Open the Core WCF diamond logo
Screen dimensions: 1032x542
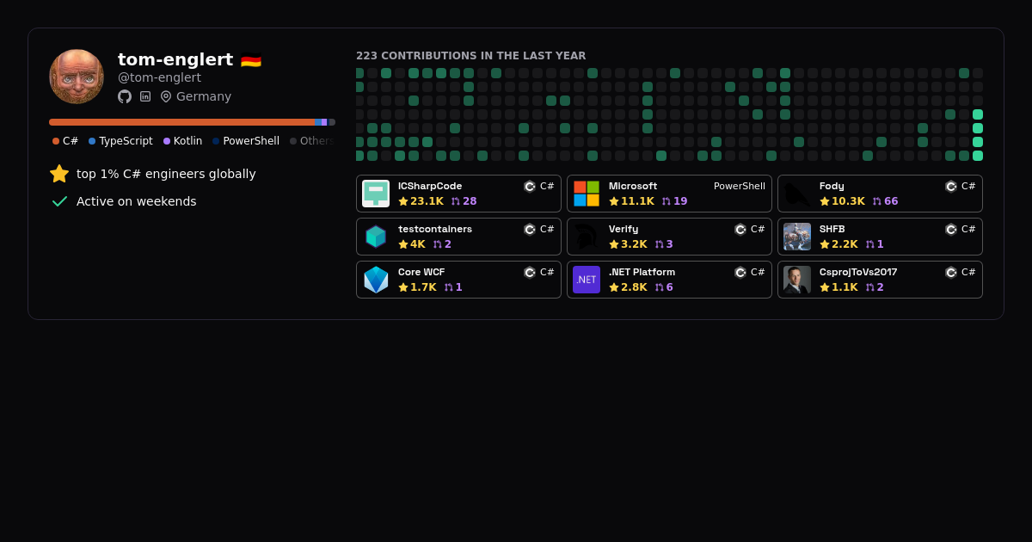click(x=376, y=280)
